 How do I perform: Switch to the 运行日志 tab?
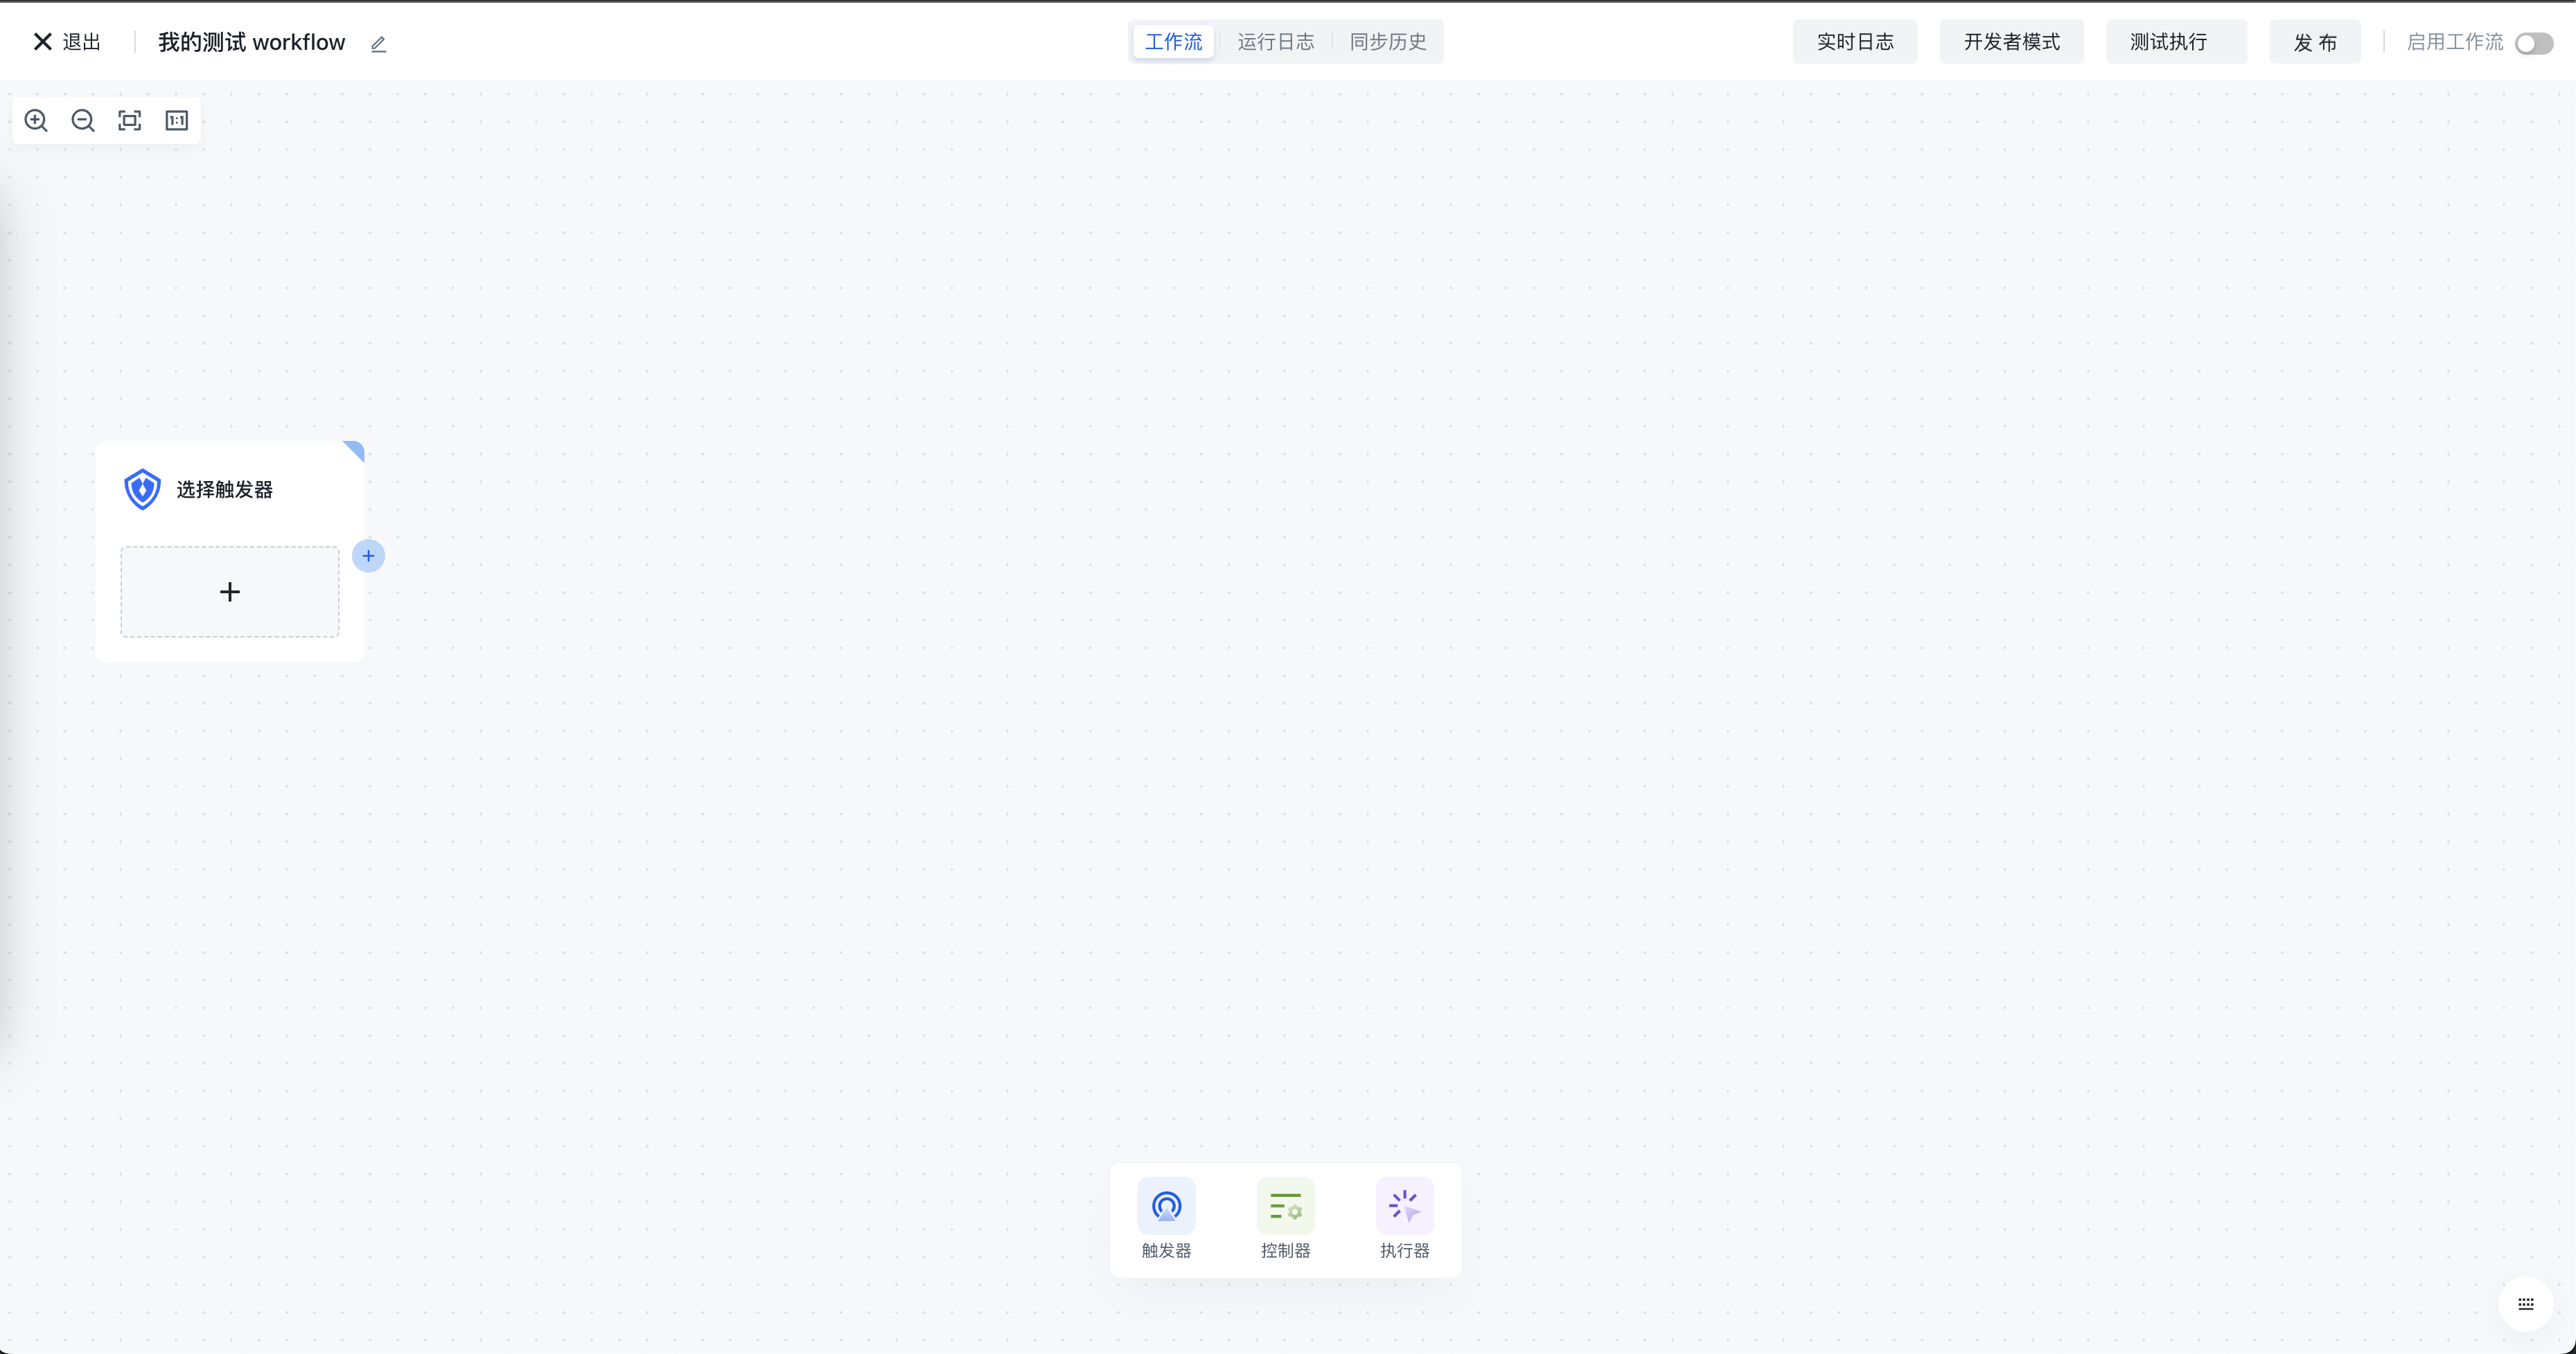[1275, 42]
